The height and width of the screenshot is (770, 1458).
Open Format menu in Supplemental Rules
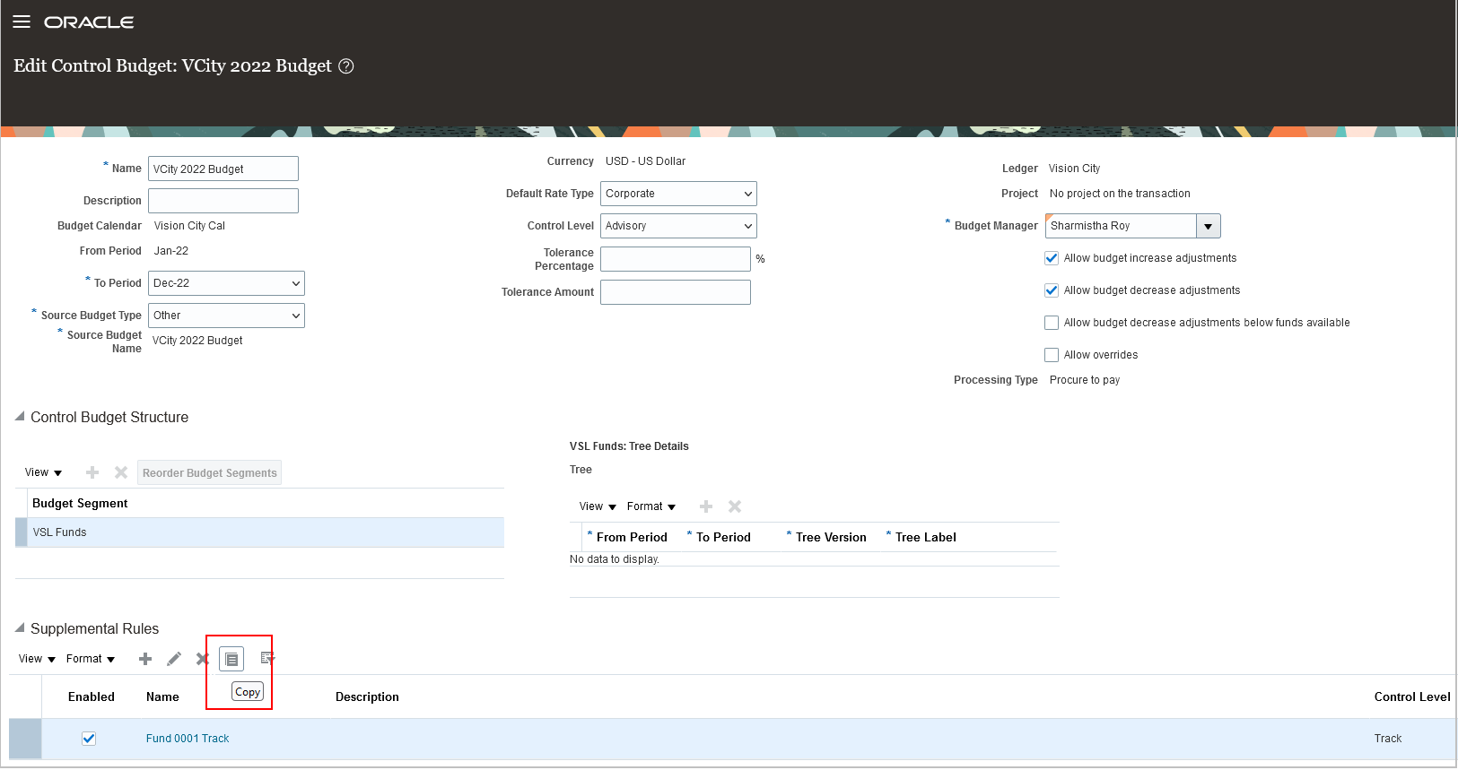(x=91, y=659)
